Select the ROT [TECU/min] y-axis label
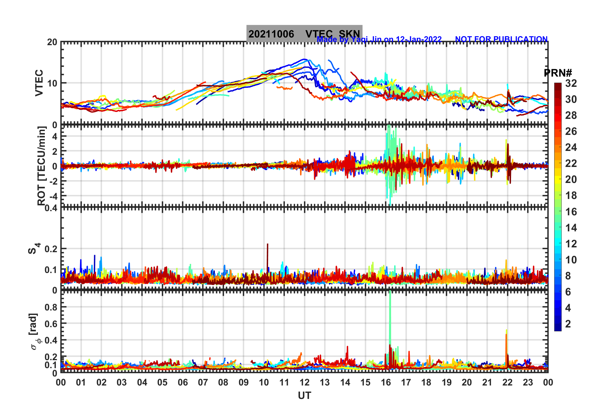 click(x=42, y=166)
